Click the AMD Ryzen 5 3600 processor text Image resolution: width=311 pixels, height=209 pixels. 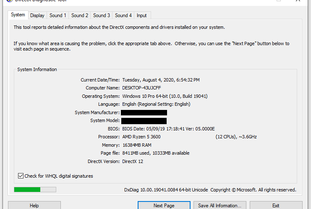tap(141, 137)
